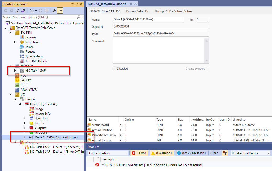Click the Collapse All icon
Image resolution: width=272 pixels, height=171 pixels.
[46, 11]
